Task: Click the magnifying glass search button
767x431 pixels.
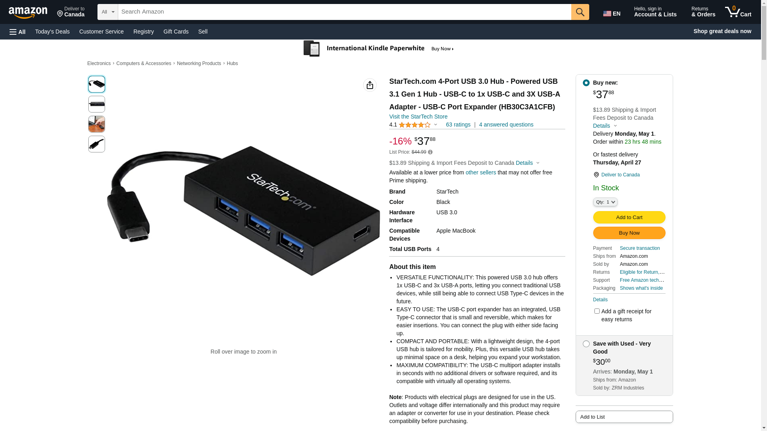Action: coord(580,12)
